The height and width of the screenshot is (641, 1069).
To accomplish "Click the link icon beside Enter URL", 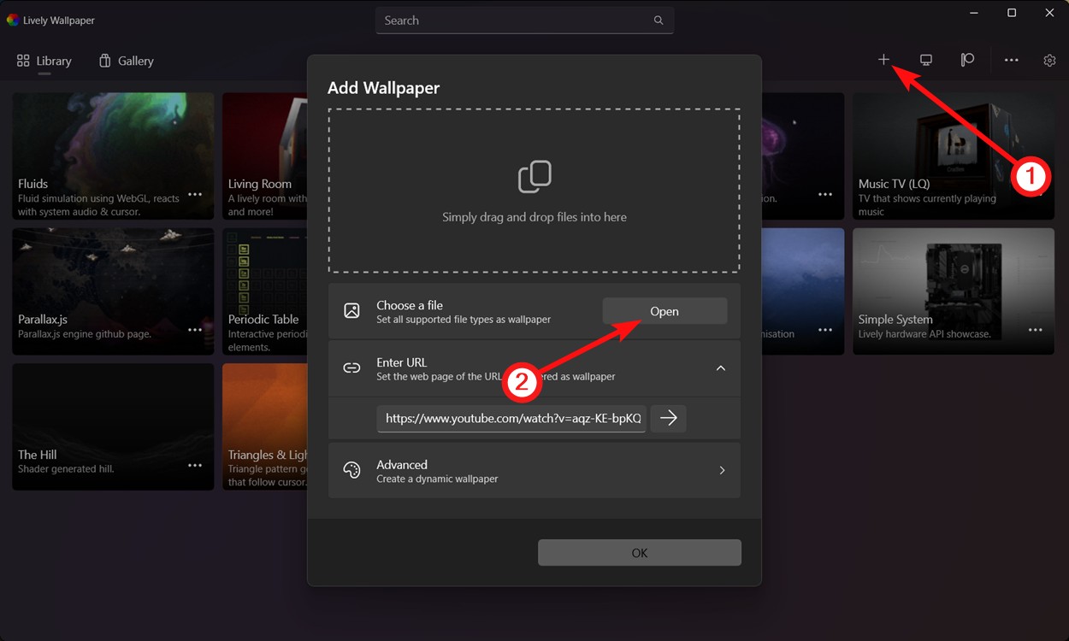I will coord(351,368).
